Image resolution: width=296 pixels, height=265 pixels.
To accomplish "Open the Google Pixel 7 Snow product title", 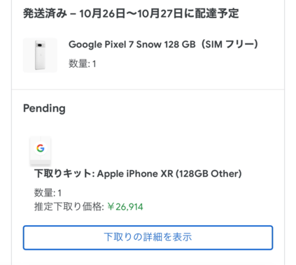I will pyautogui.click(x=163, y=44).
